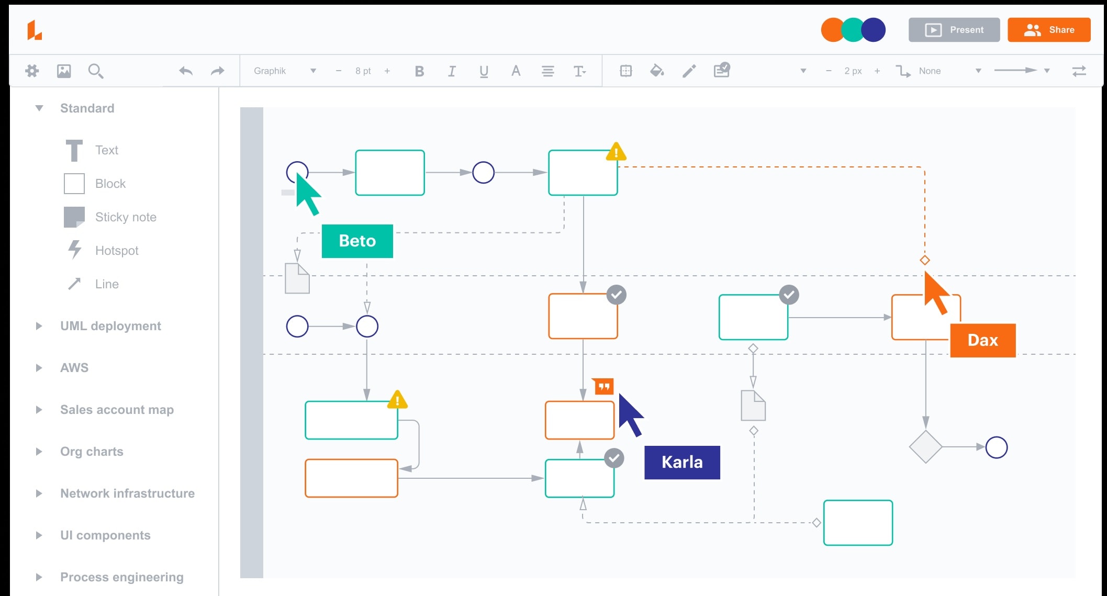Open the text options T icon
Viewport: 1107px width, 596px height.
(x=579, y=71)
